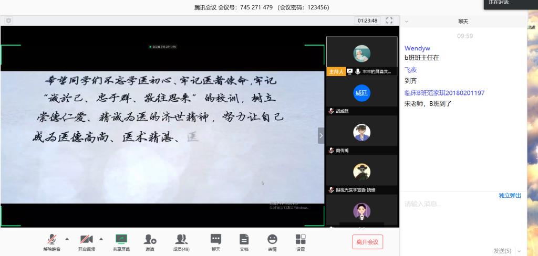Expand video options arrow beside 开启视频
The image size is (538, 256).
[101, 238]
